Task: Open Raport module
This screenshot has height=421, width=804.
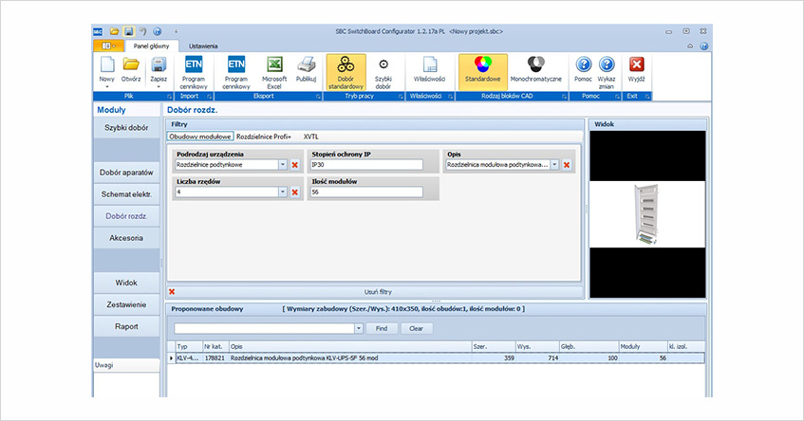Action: [x=126, y=326]
